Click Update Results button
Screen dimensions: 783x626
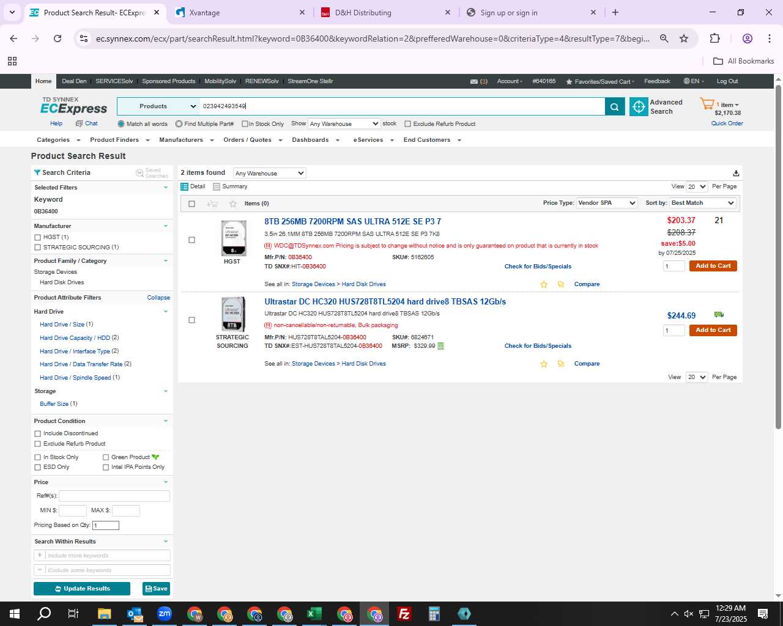coord(82,589)
